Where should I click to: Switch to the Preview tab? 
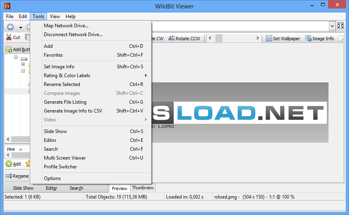click(119, 188)
